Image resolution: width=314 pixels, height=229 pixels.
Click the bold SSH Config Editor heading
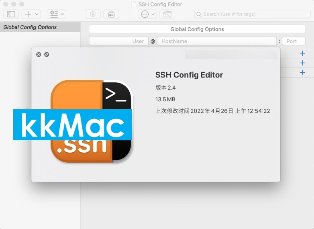(x=189, y=75)
